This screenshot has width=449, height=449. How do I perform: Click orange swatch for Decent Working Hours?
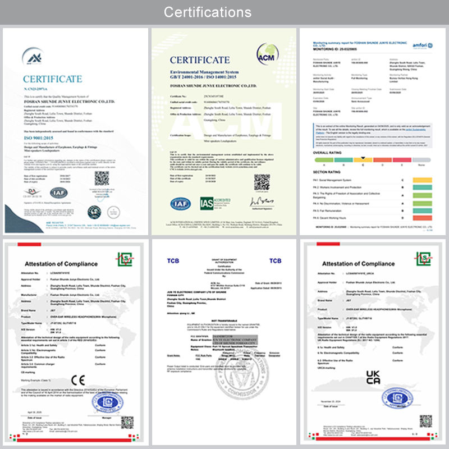click(x=423, y=218)
